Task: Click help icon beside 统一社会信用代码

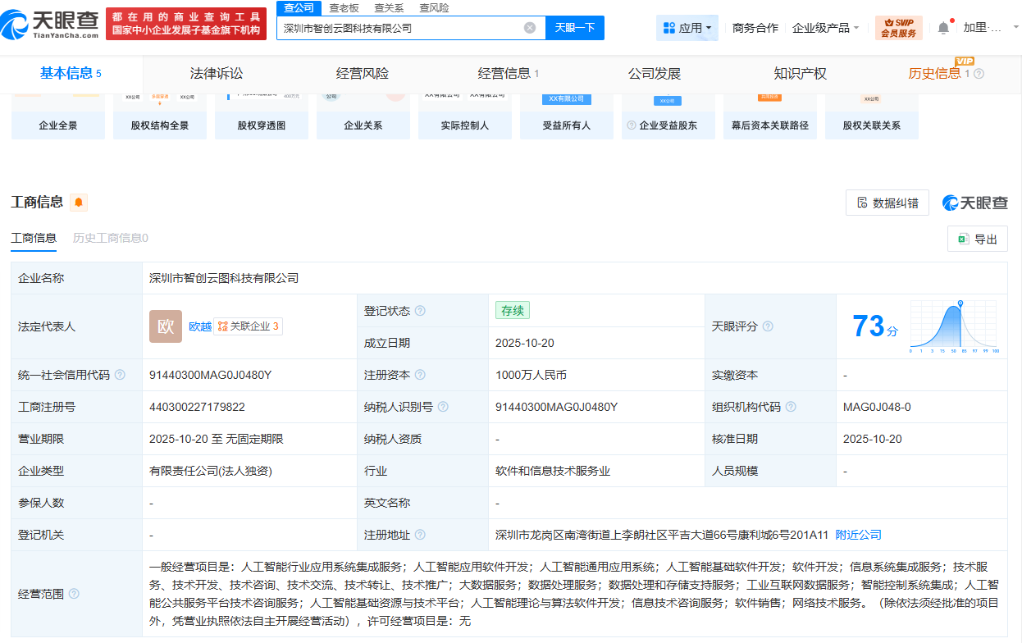Action: tap(120, 375)
